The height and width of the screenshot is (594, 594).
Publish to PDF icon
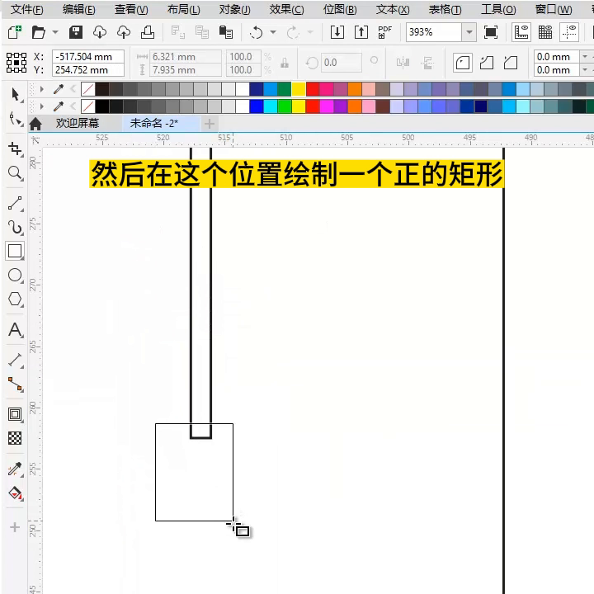pyautogui.click(x=385, y=32)
